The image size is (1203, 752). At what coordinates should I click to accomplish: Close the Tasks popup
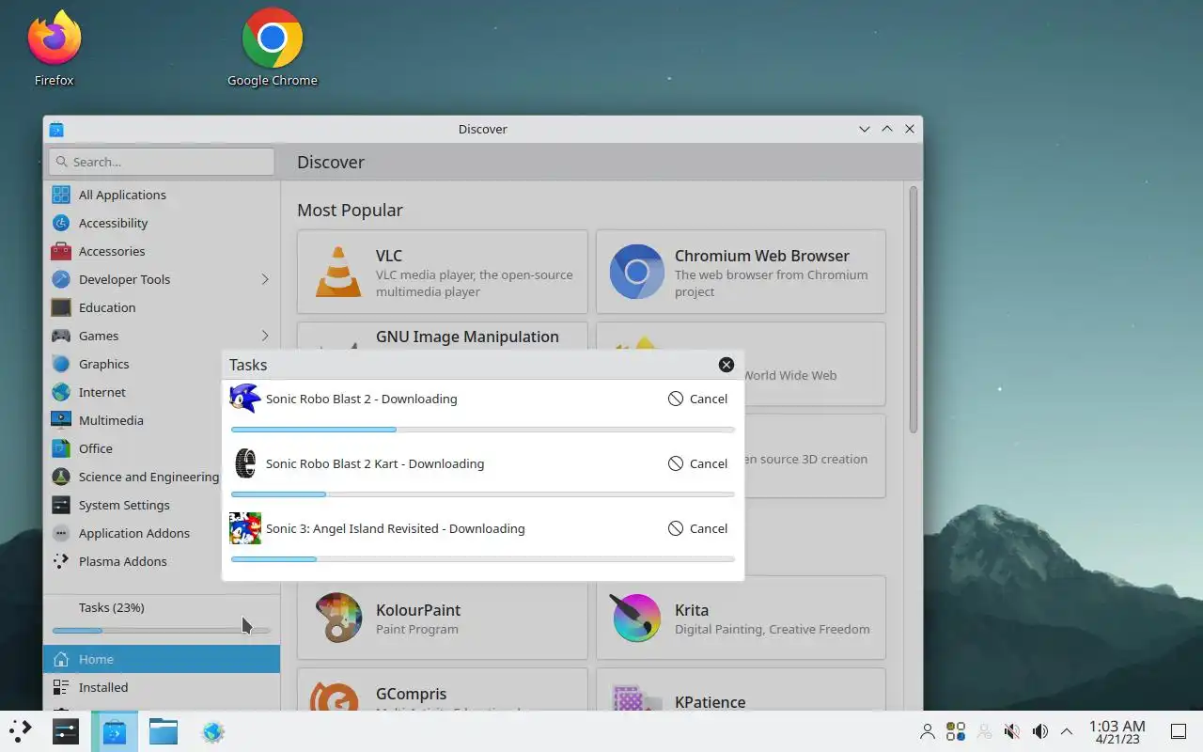[726, 365]
